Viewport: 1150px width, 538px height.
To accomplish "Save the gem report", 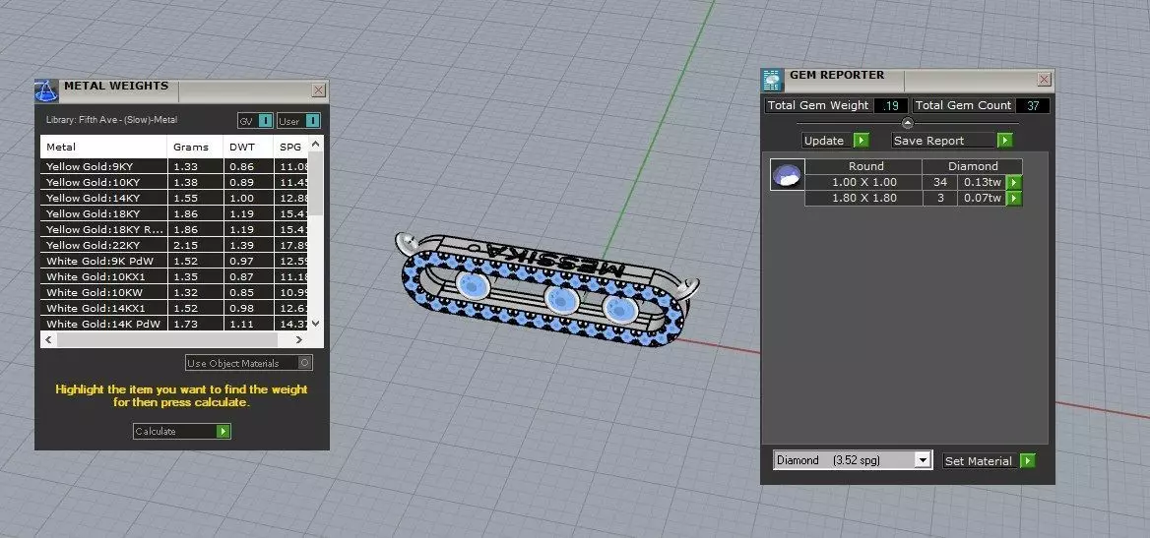I will pos(952,140).
